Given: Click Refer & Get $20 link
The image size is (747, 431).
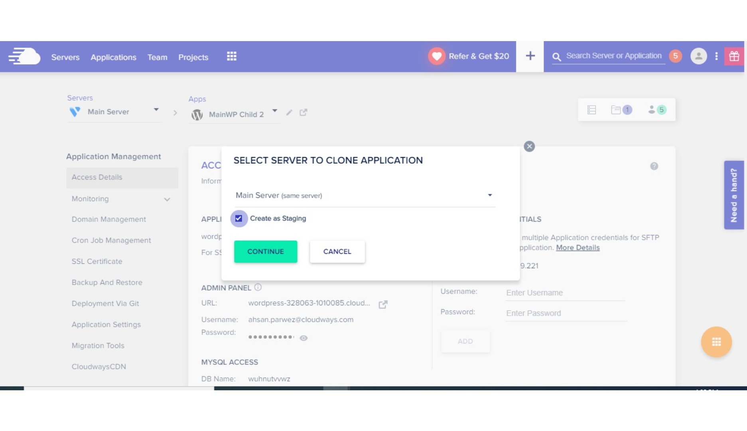Looking at the screenshot, I should click(x=479, y=56).
